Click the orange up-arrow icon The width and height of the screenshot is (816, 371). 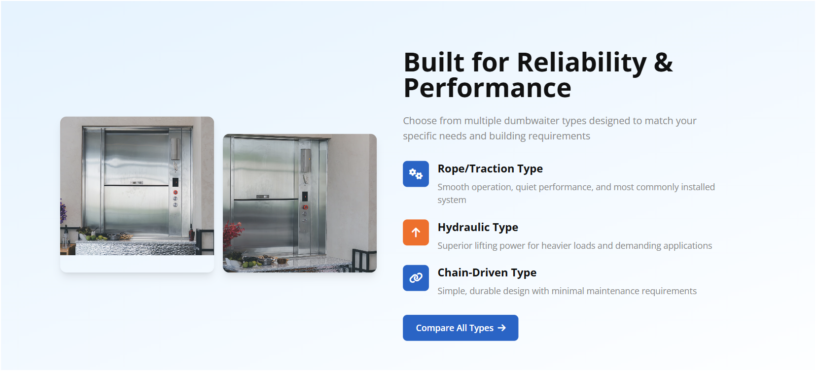click(416, 232)
